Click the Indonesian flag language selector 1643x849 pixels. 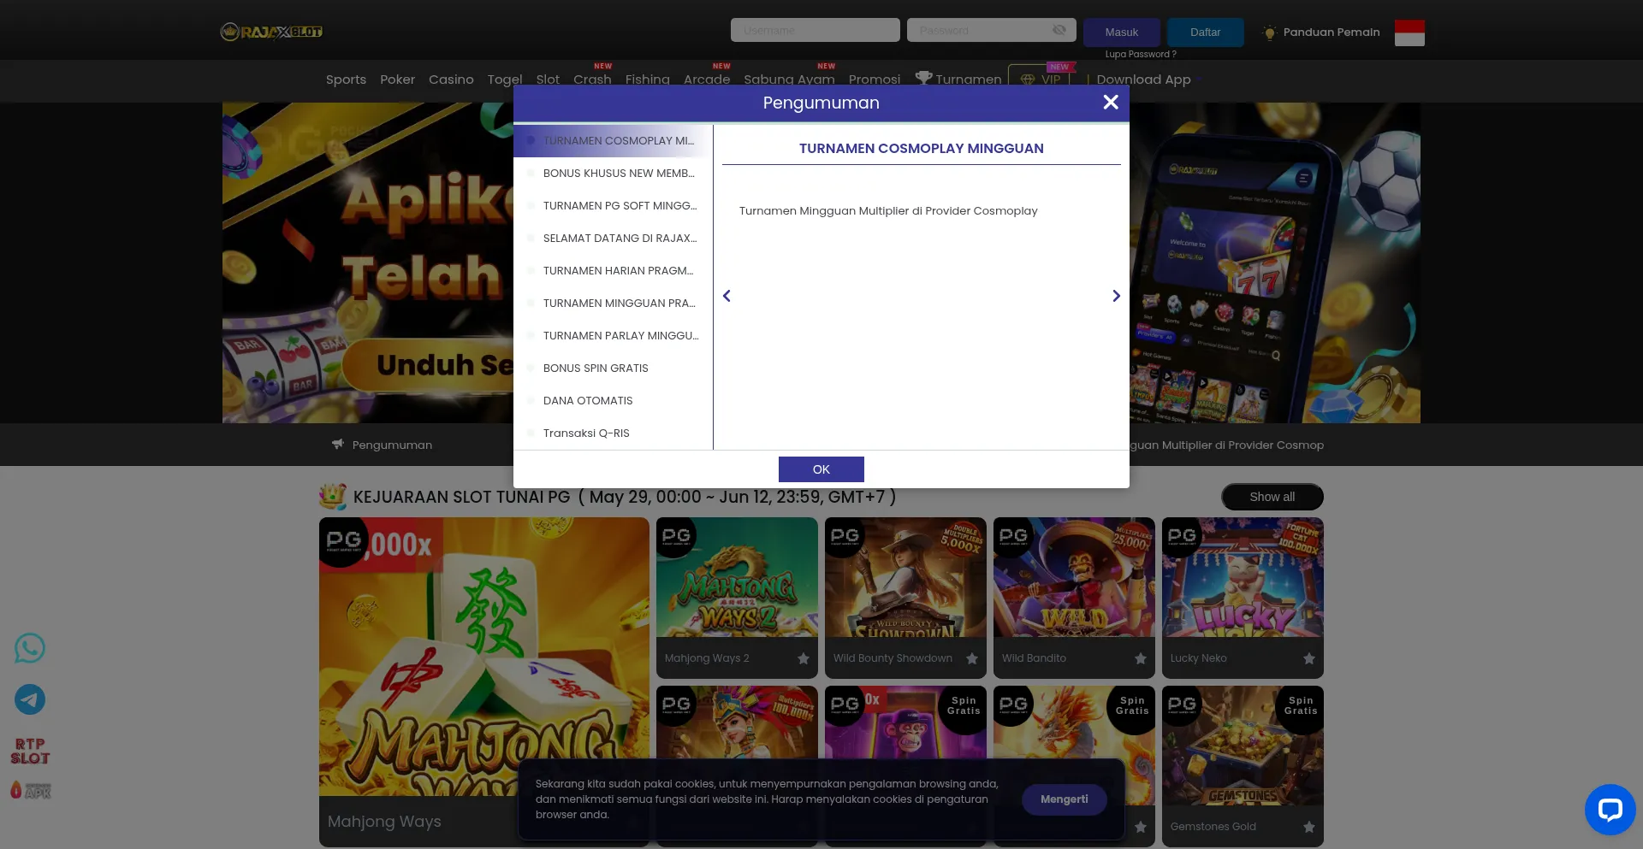(1409, 32)
